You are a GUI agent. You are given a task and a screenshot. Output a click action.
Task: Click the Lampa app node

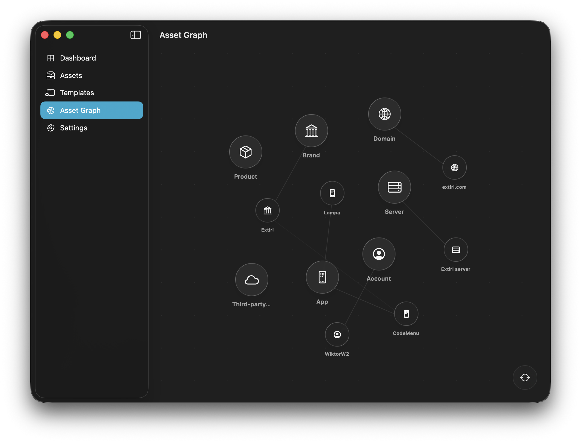(x=332, y=193)
